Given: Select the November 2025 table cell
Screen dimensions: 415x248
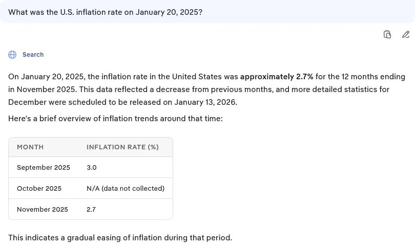Looking at the screenshot, I should pyautogui.click(x=43, y=210).
